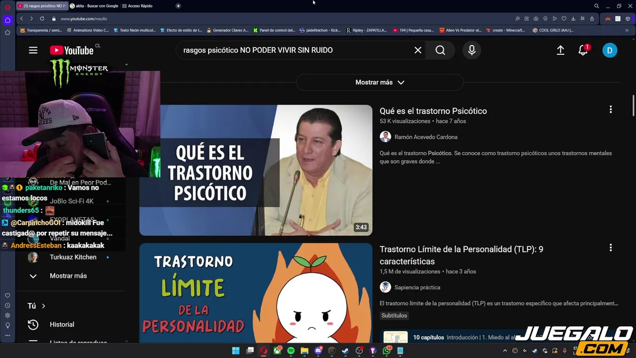The image size is (636, 358).
Task: Switch to the Acceso Rápido tab
Action: pos(137,6)
